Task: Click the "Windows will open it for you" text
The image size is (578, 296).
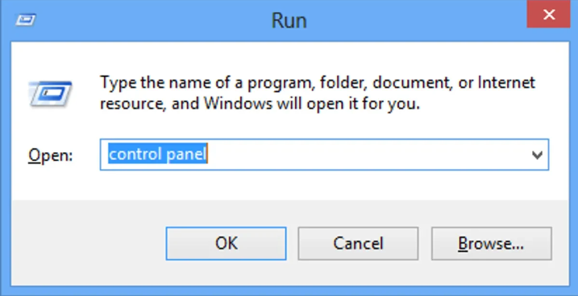Action: pyautogui.click(x=312, y=105)
